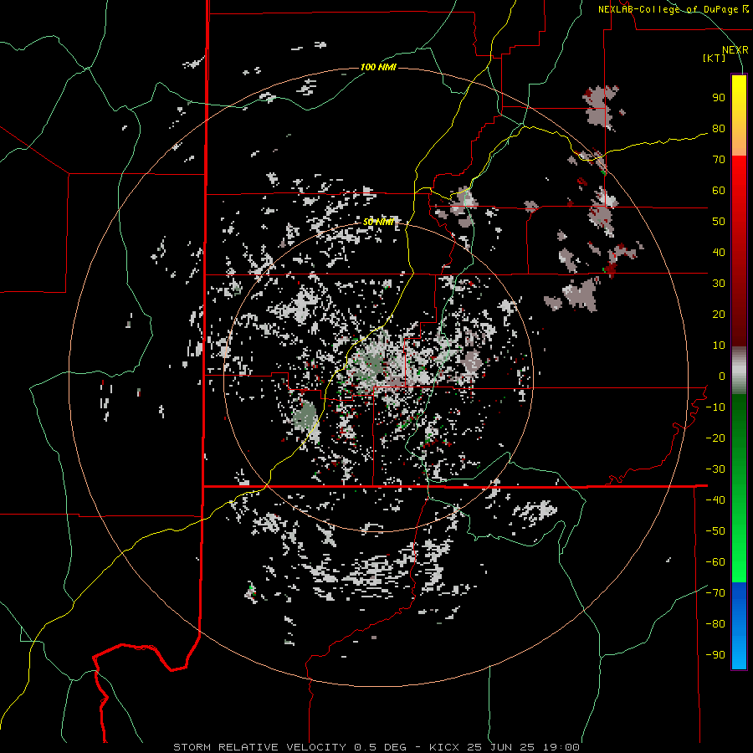Select the 100 NMI range ring label
This screenshot has height=753, width=753.
coord(378,67)
